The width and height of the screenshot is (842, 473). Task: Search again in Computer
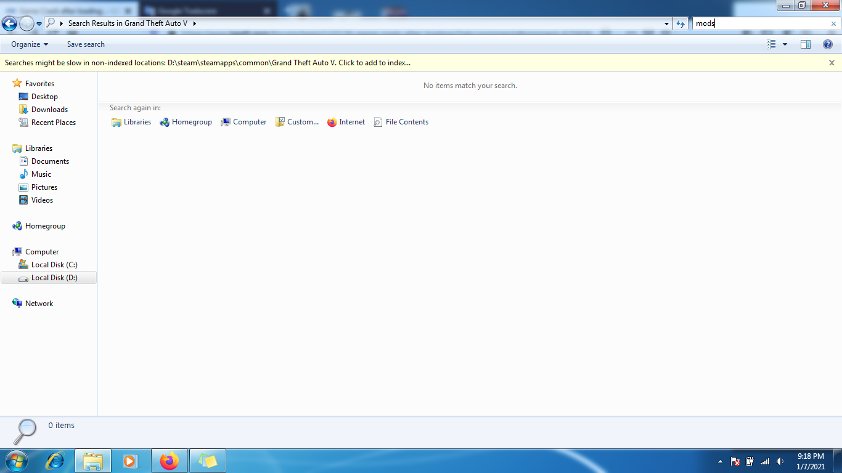(243, 122)
